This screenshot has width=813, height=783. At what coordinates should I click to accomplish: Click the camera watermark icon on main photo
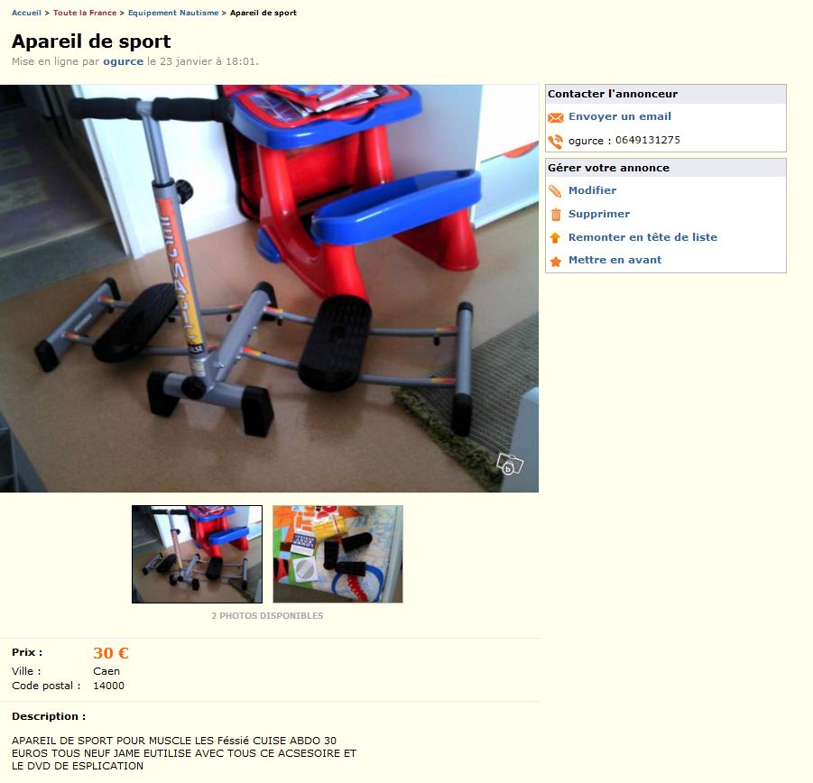coord(510,464)
